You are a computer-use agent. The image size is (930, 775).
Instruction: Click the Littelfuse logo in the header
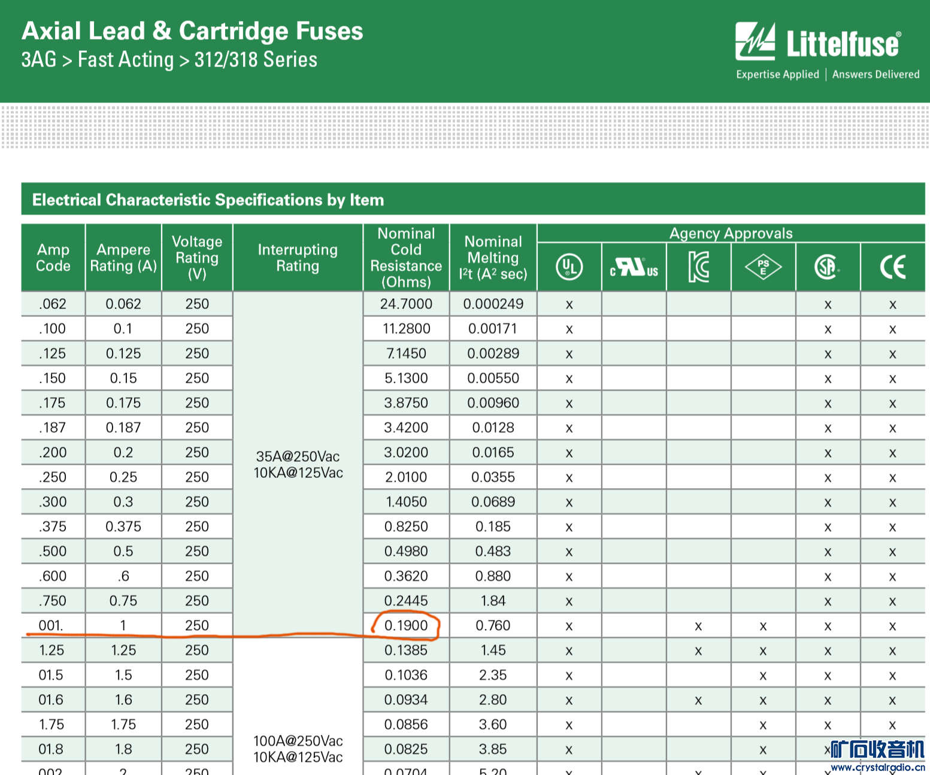[818, 43]
